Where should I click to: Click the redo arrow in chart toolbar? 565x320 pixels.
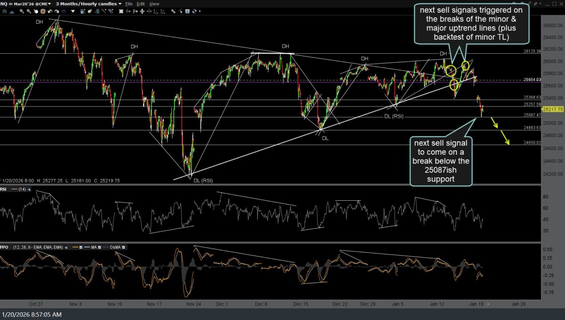(x=56, y=11)
